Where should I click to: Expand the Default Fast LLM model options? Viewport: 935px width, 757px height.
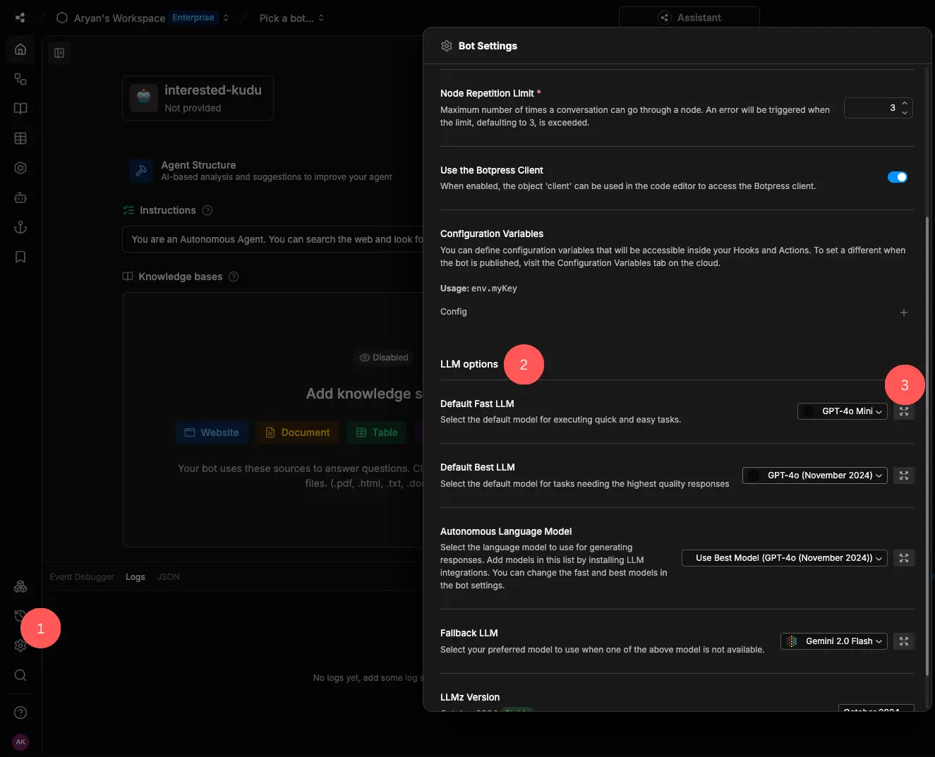[x=904, y=411]
